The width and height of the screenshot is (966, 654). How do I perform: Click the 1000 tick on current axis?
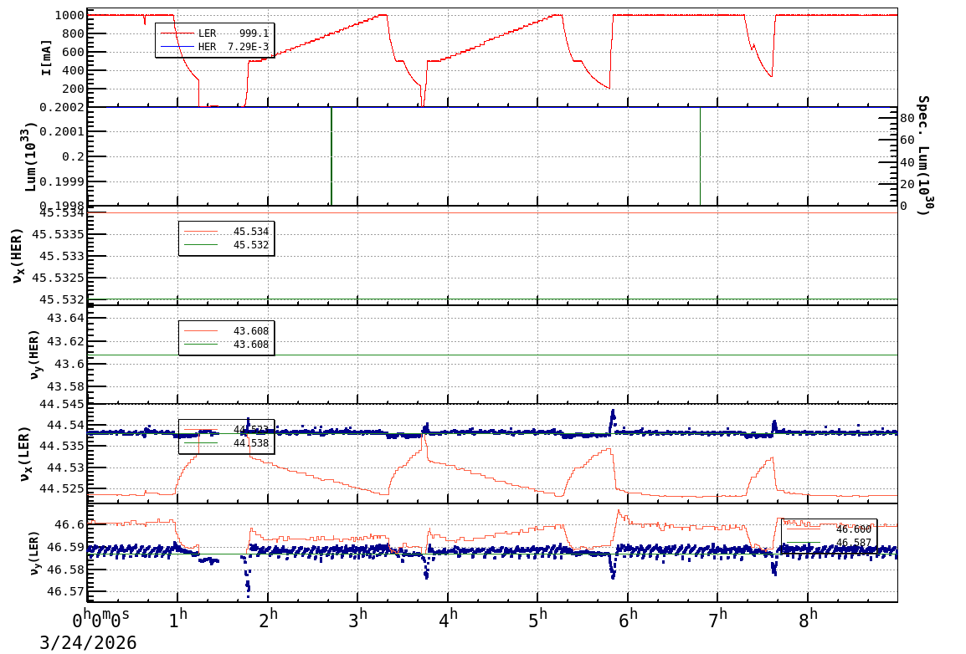coord(69,15)
